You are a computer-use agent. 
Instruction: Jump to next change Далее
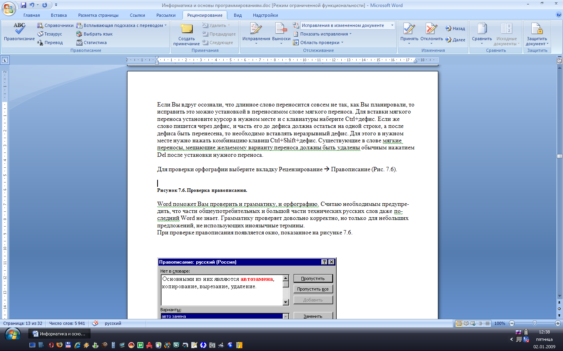coord(455,40)
